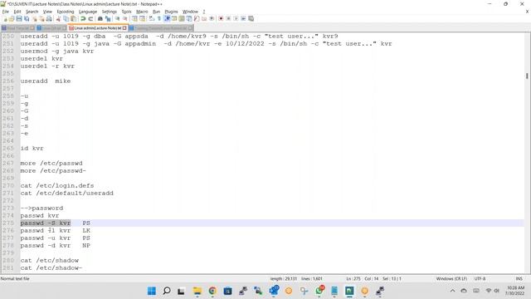Open the Document Map panel icon
This screenshot has width=531, height=299.
182,18
